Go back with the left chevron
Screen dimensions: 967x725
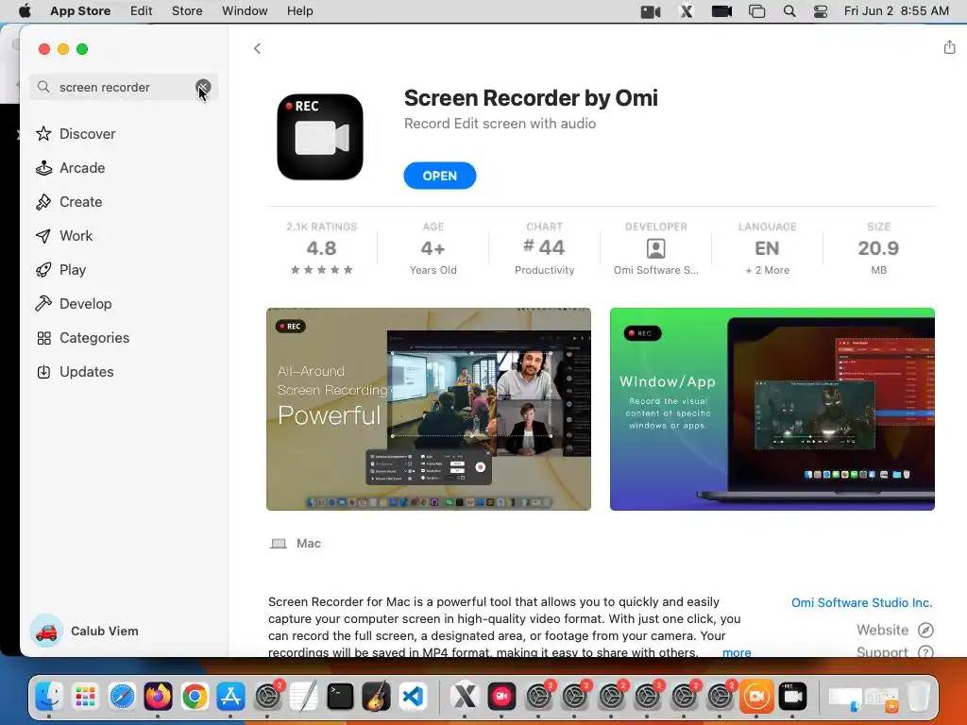[257, 48]
